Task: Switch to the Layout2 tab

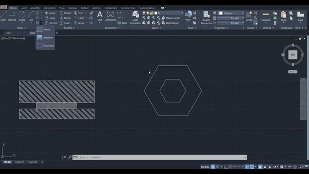Action: click(x=32, y=162)
